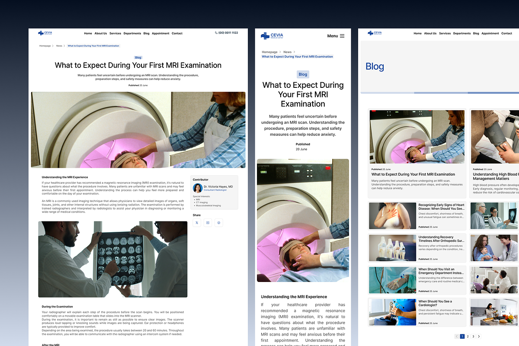Open Services in the Blog listing navigation
Screen dimensions: 519x346
pos(445,33)
